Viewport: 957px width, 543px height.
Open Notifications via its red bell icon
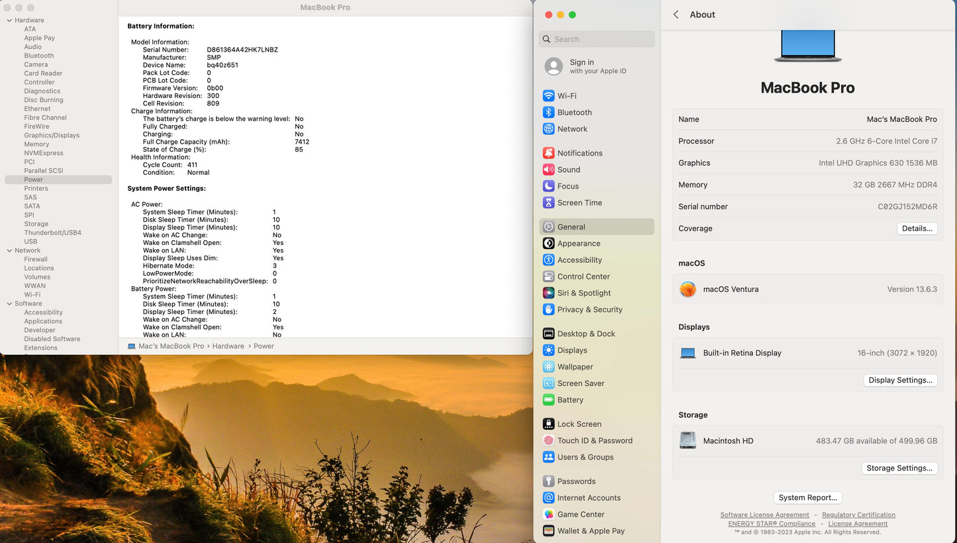click(x=548, y=153)
